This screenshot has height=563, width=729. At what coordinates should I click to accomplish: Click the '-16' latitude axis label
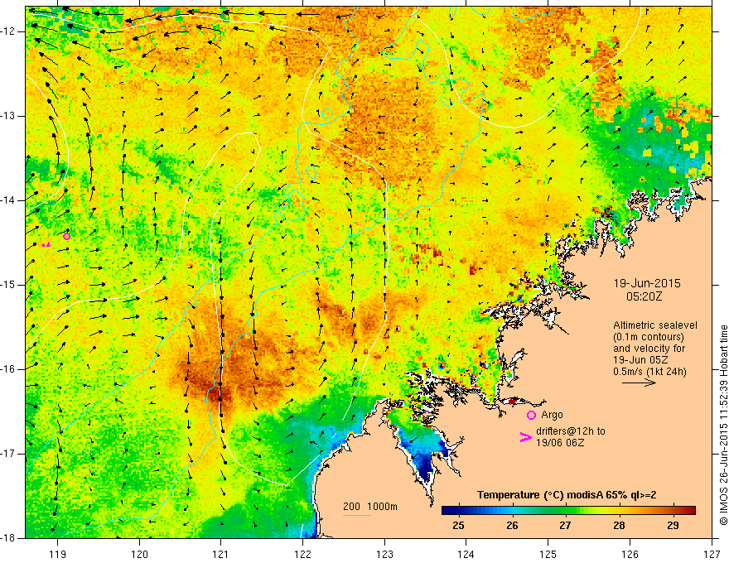coord(8,369)
